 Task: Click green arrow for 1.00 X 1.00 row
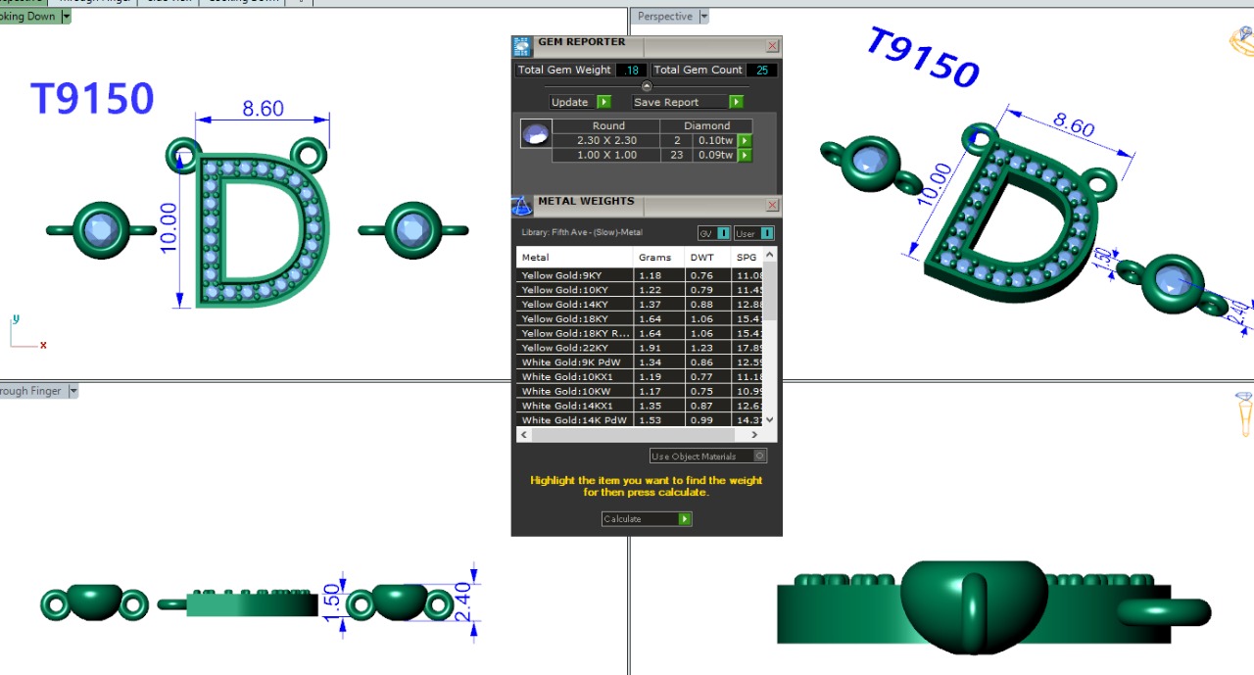[x=745, y=155]
